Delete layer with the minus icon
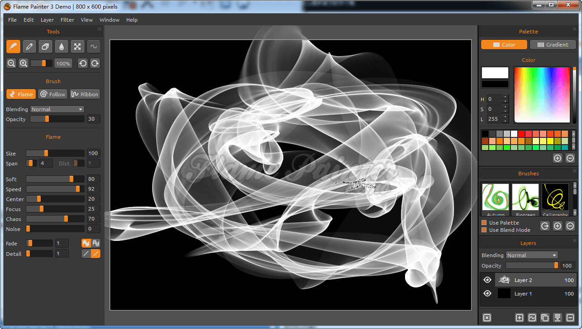 pos(570,318)
